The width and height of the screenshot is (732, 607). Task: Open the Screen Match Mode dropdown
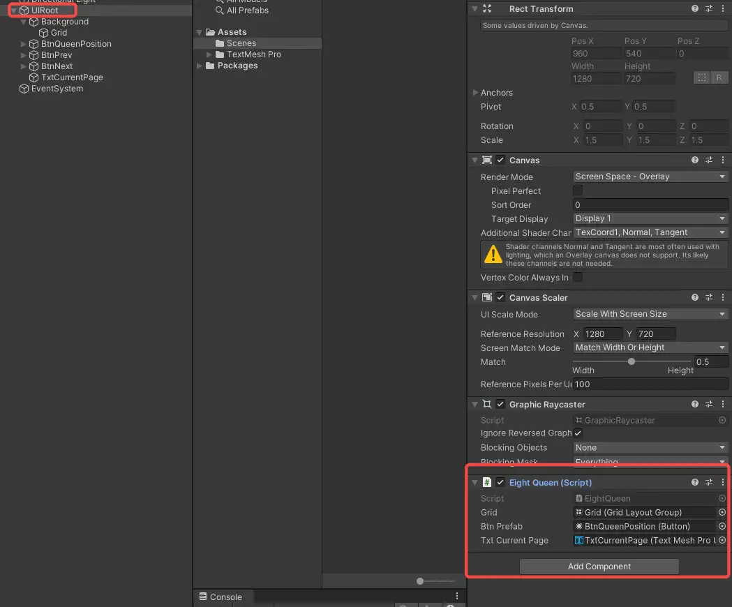tap(650, 347)
